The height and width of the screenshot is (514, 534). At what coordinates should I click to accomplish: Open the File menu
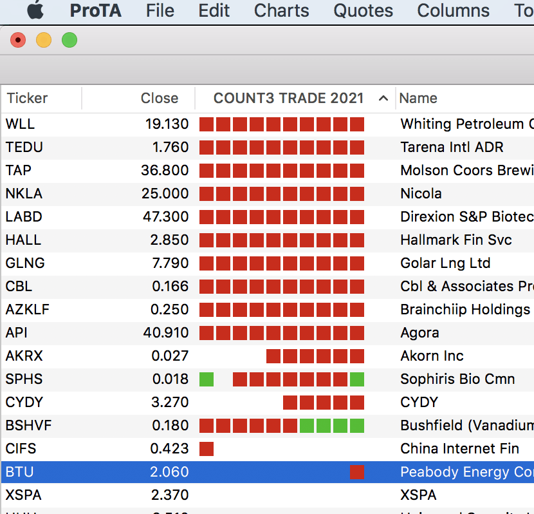point(160,11)
